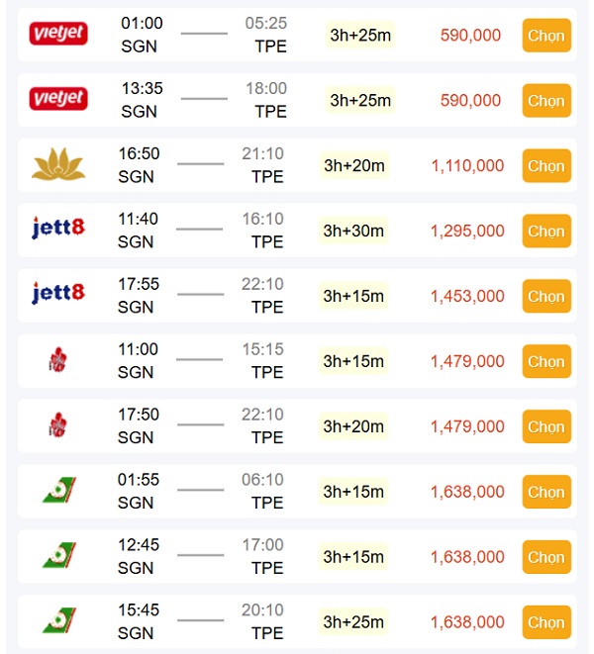Viewport: 594px width, 654px height.
Task: Click the Jett8 logo on the 11:40 flight
Action: coord(58,229)
